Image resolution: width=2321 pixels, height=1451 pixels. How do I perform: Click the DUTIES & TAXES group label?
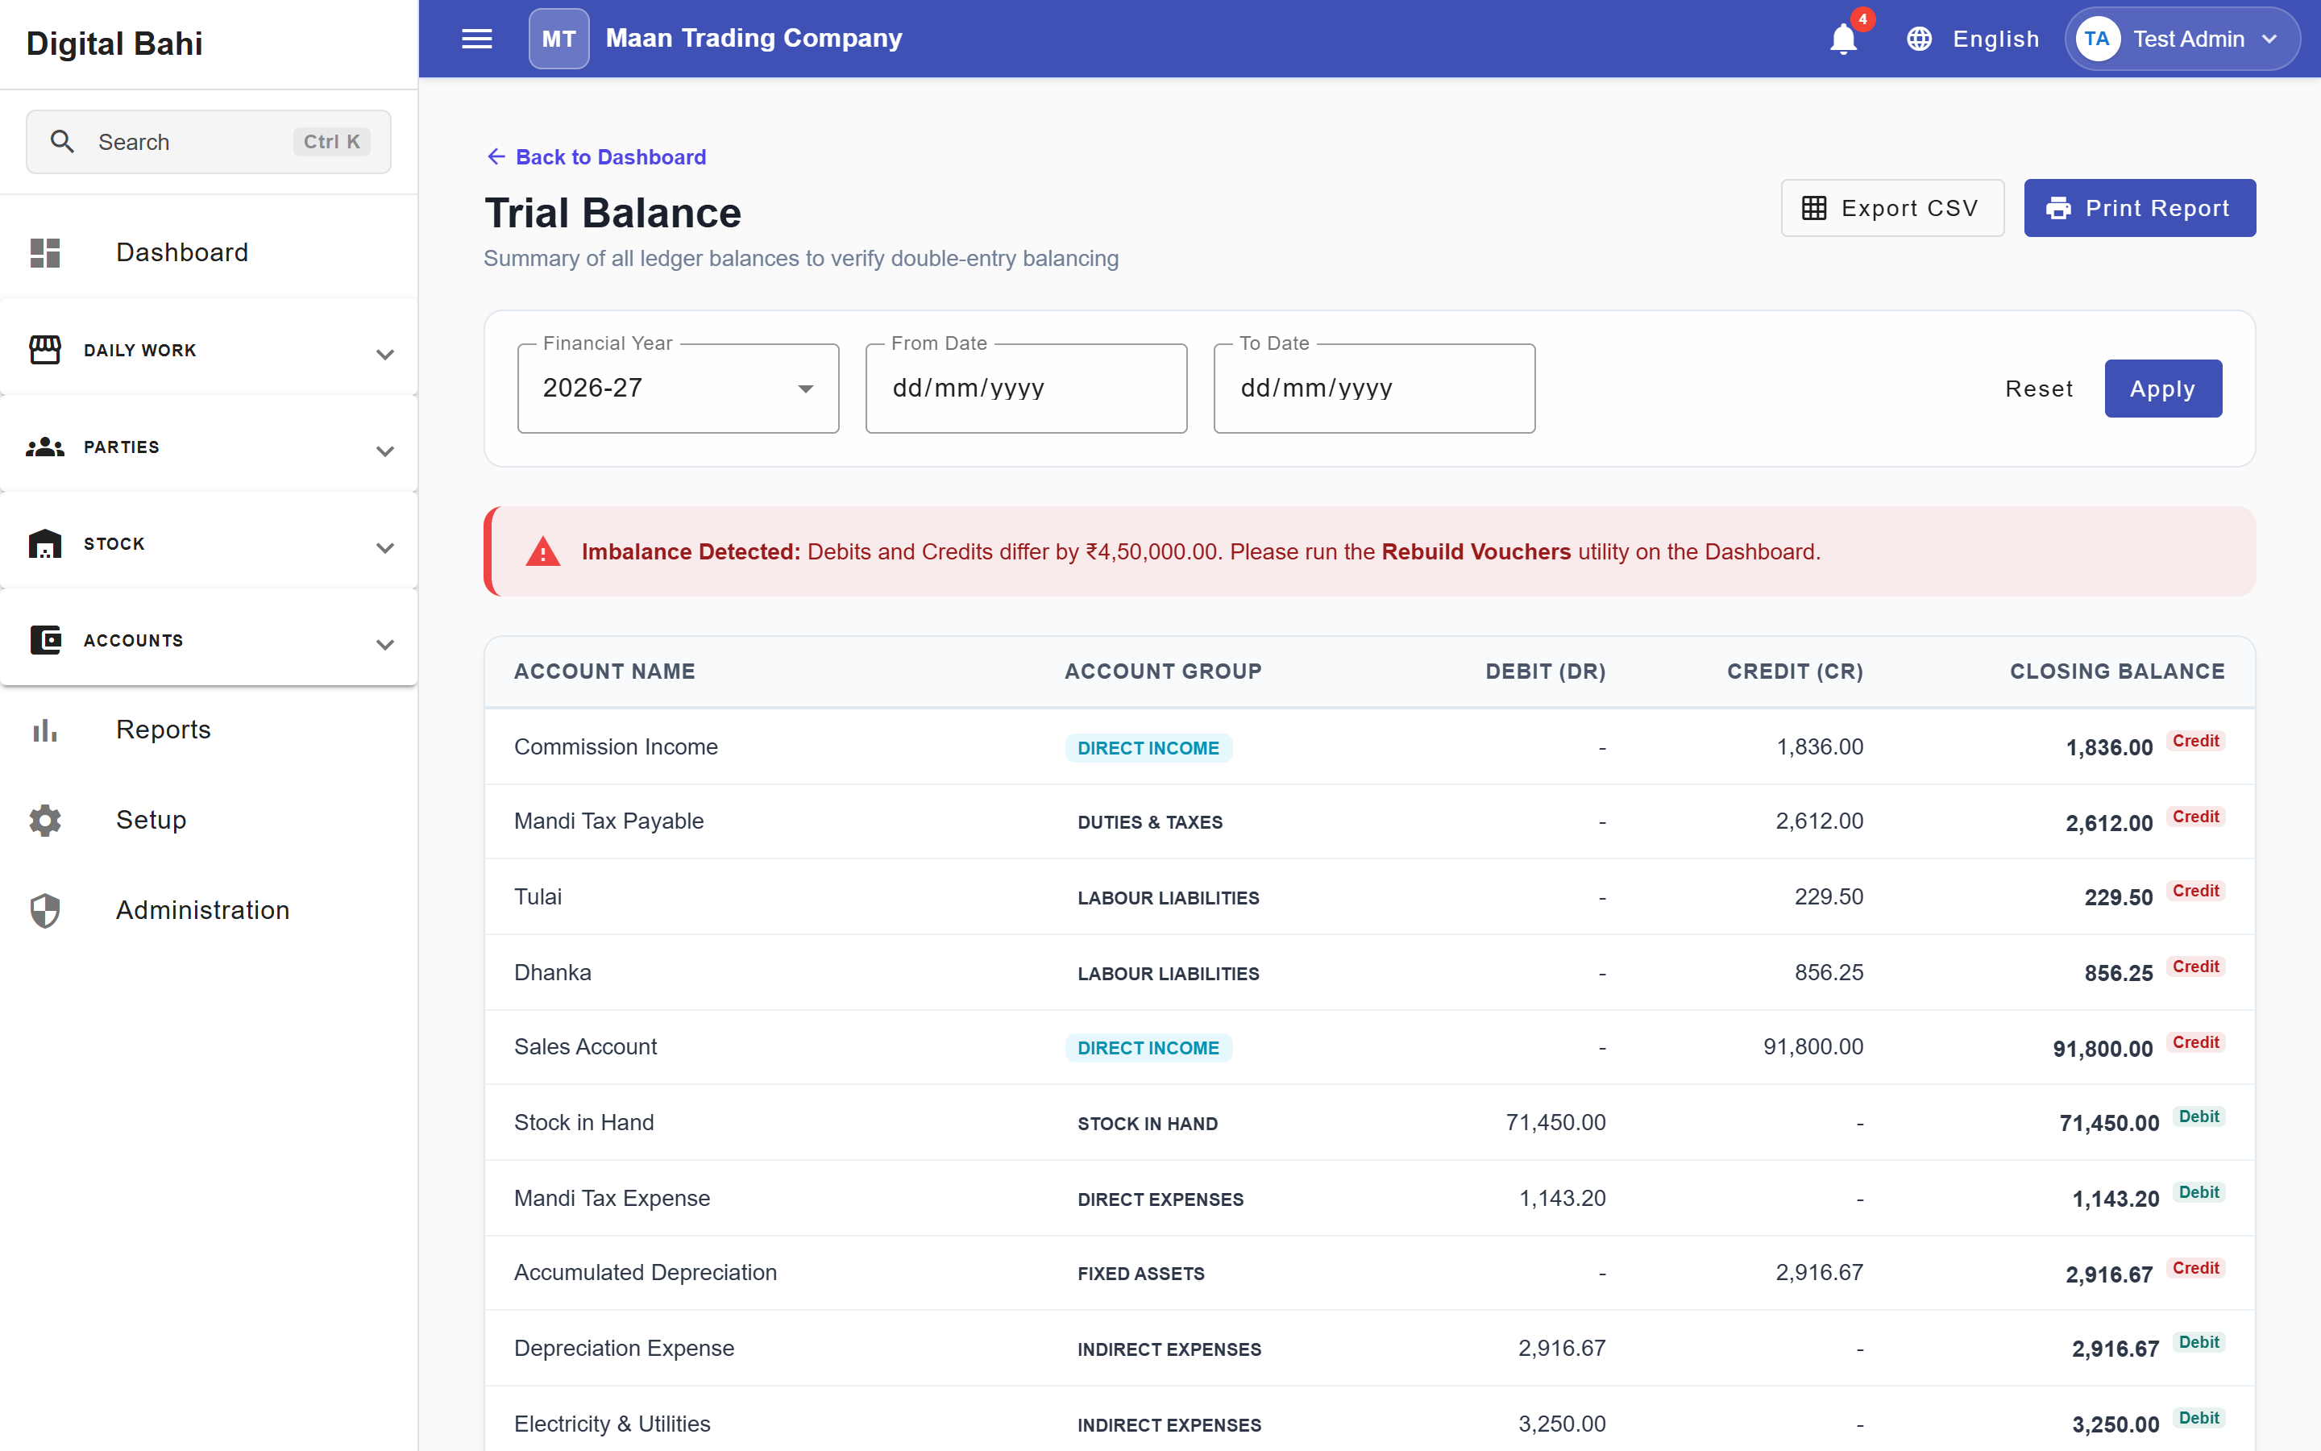tap(1150, 822)
